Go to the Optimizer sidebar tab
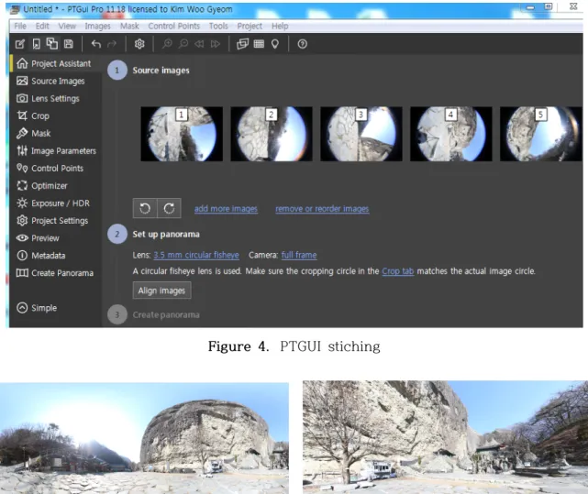The height and width of the screenshot is (494, 588). tap(56, 185)
